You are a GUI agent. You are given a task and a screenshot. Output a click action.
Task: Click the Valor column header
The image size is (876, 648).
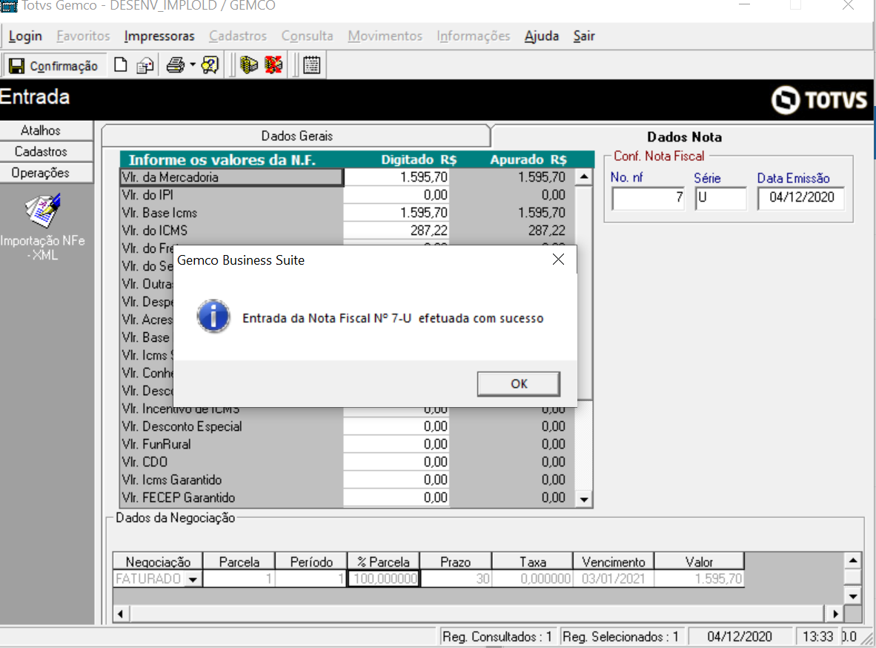(699, 561)
